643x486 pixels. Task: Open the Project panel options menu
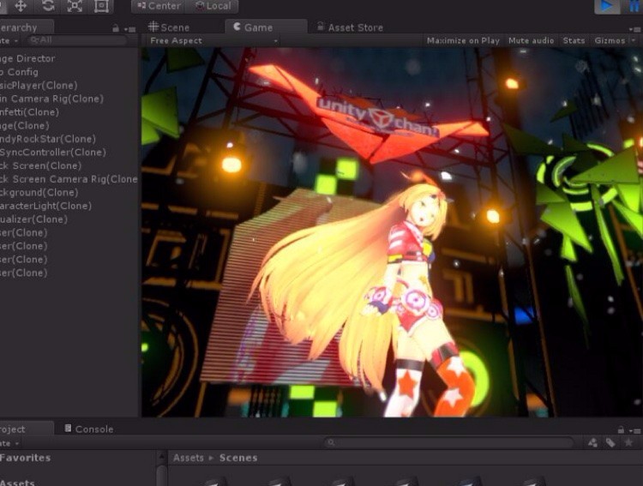(x=635, y=430)
